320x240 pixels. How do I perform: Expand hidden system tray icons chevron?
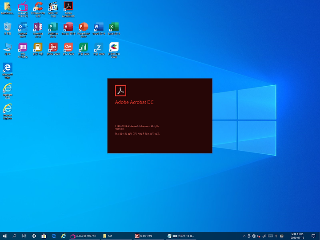pyautogui.click(x=244, y=236)
